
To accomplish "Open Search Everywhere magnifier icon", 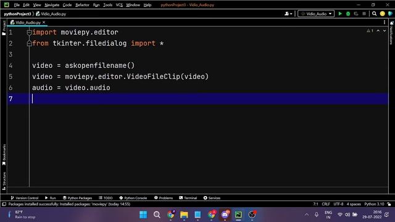I will 375,14.
